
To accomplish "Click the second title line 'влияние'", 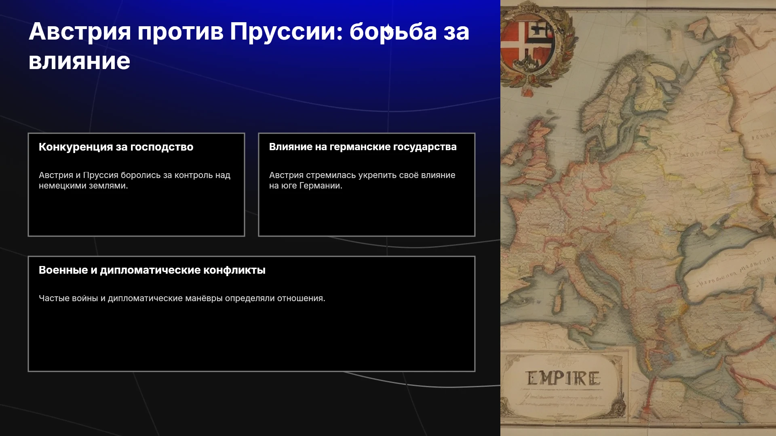I will tap(80, 61).
